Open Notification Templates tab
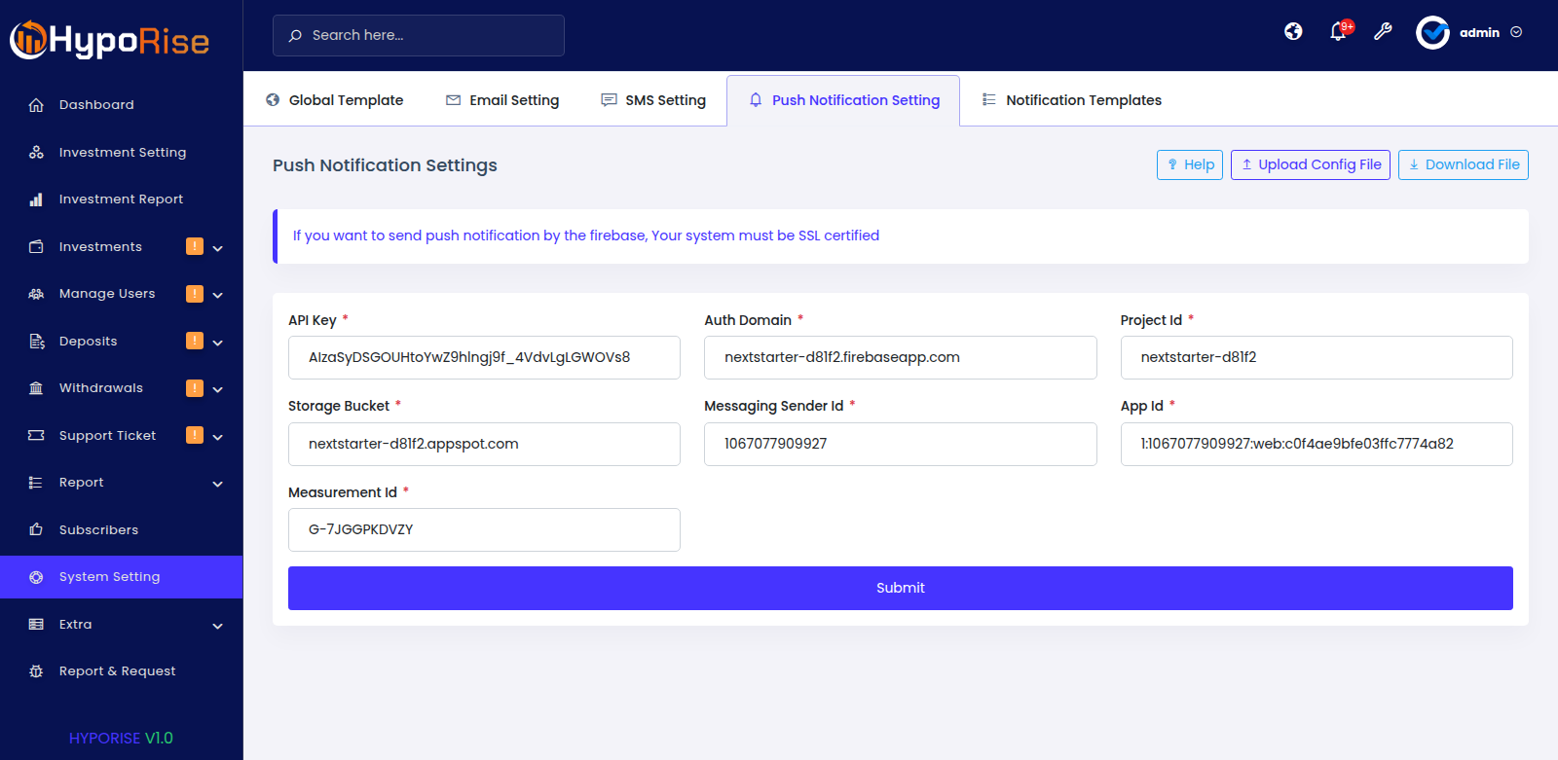This screenshot has height=760, width=1558. click(1071, 100)
